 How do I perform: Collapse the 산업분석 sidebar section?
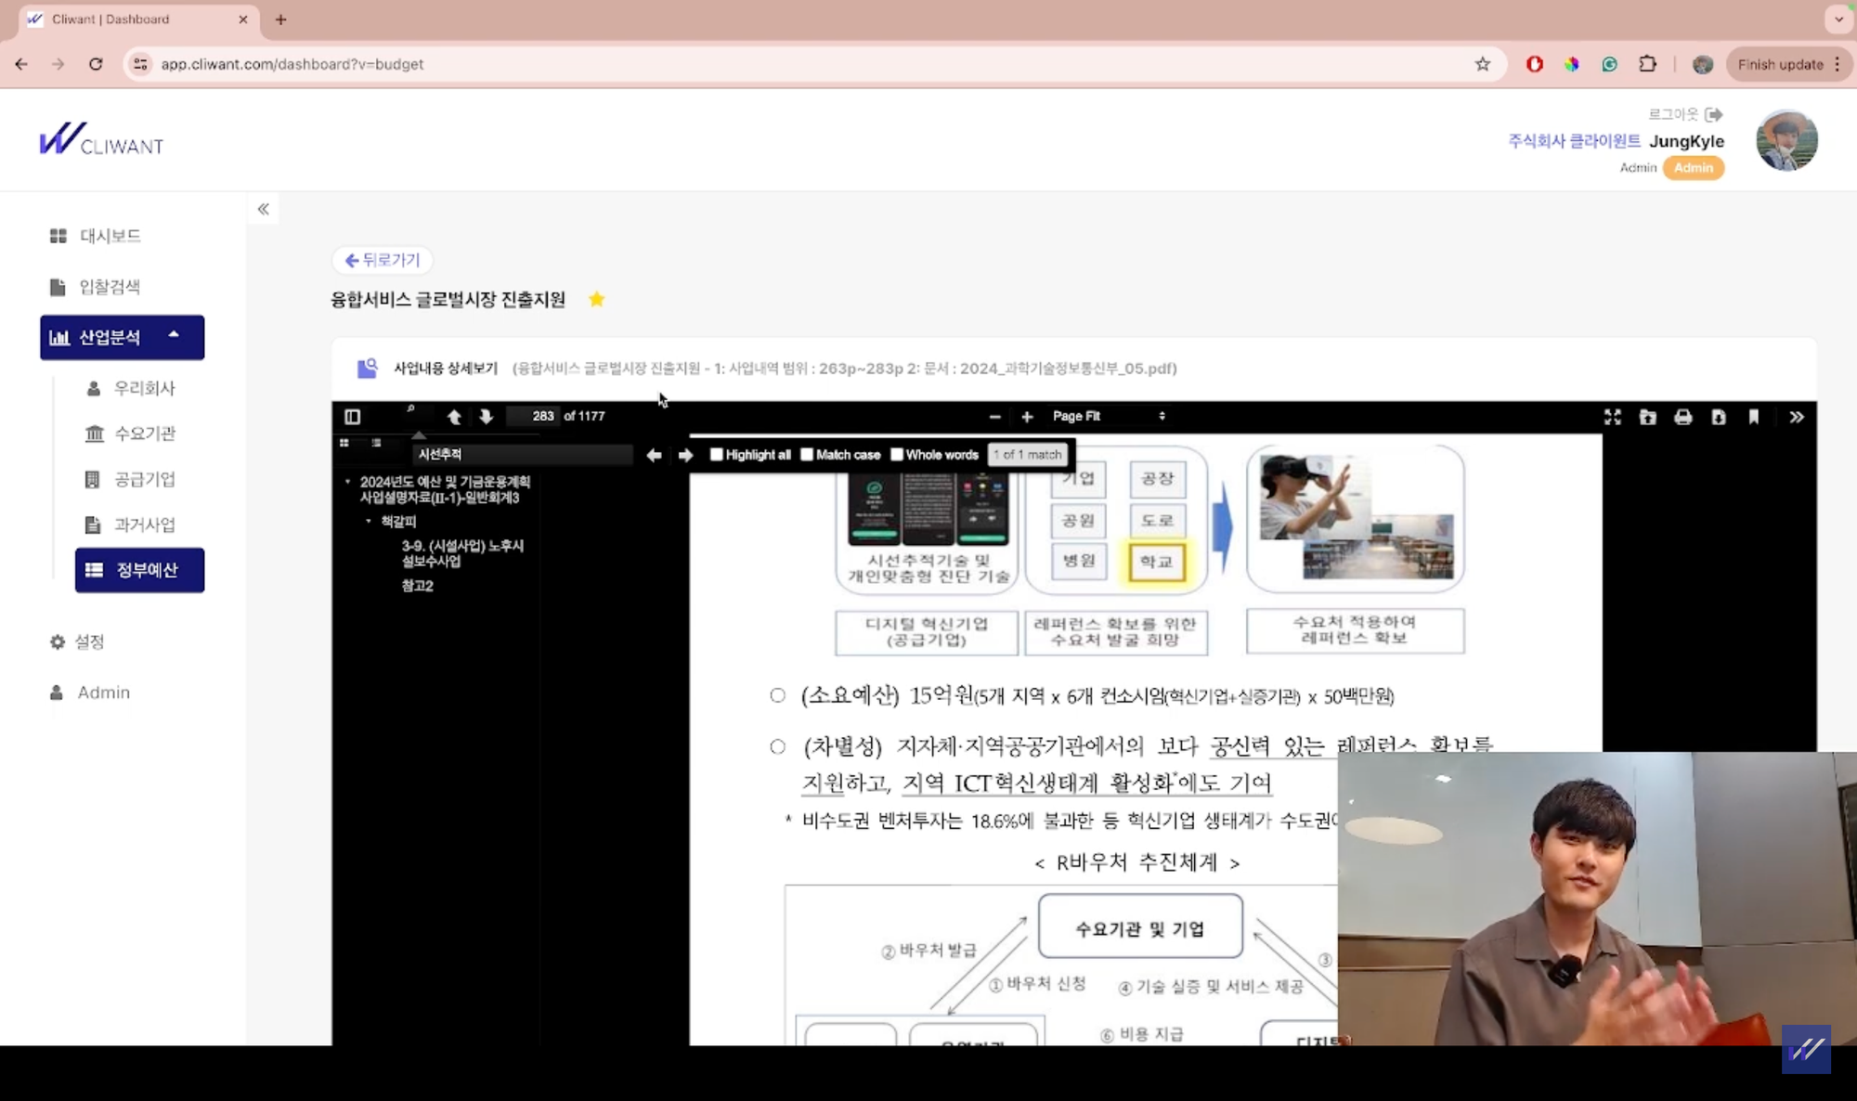pyautogui.click(x=173, y=336)
